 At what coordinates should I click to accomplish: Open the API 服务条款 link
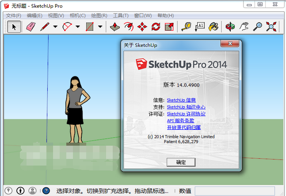(180, 121)
